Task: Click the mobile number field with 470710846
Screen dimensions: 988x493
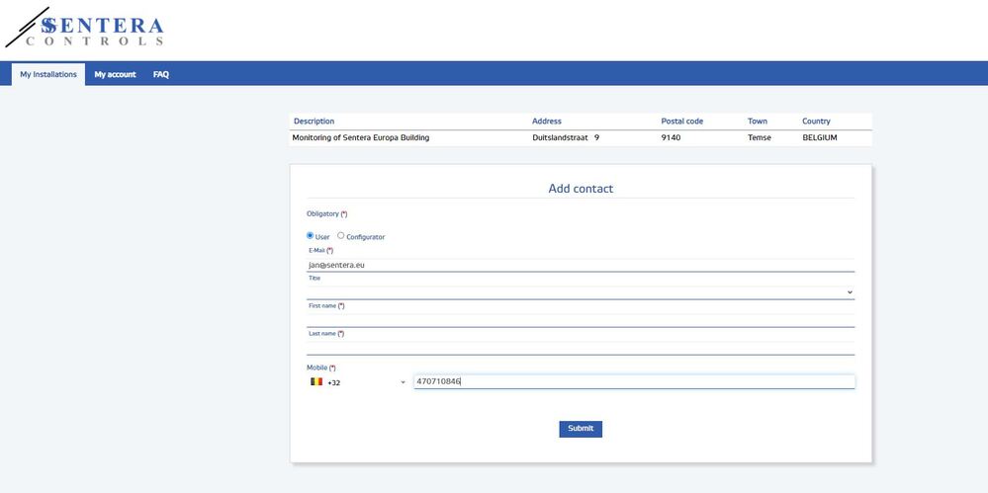Action: point(633,381)
